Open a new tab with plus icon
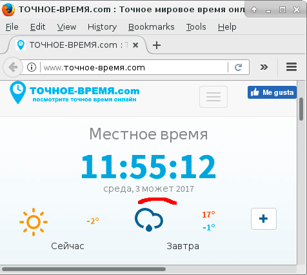The image size is (307, 275). [x=157, y=45]
